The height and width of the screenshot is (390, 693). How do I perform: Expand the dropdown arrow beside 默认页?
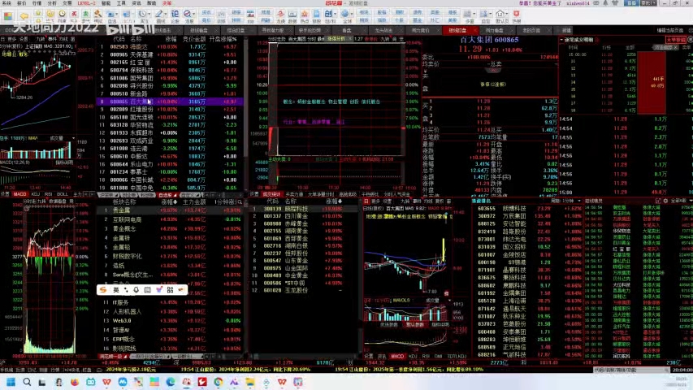(x=506, y=14)
